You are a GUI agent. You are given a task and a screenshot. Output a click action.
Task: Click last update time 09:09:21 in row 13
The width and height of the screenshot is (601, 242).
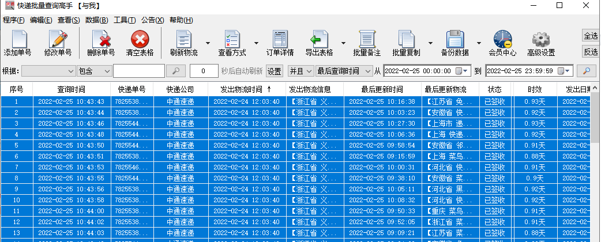pyautogui.click(x=382, y=233)
